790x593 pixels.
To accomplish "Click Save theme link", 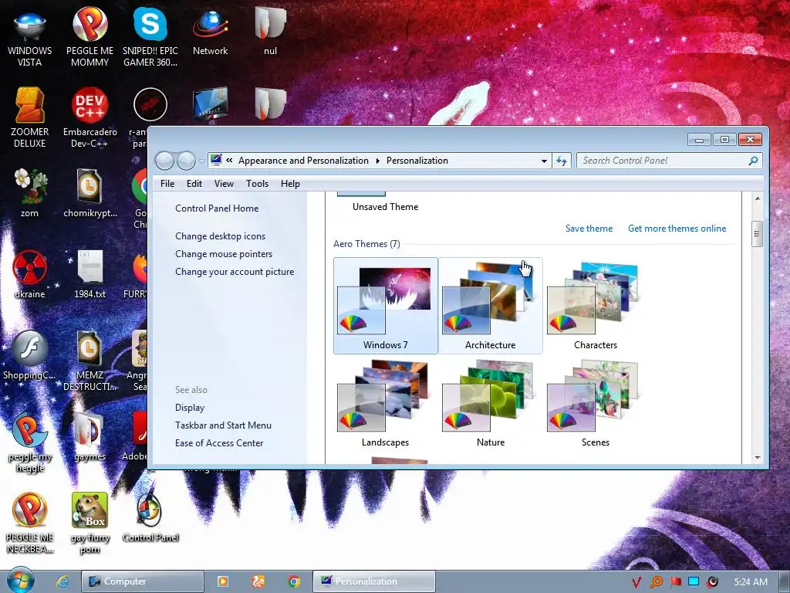I will [589, 229].
